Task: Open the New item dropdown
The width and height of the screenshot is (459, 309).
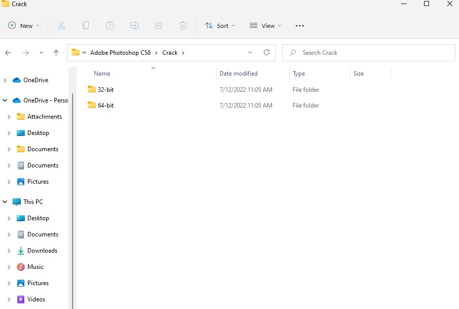Action: pos(24,25)
